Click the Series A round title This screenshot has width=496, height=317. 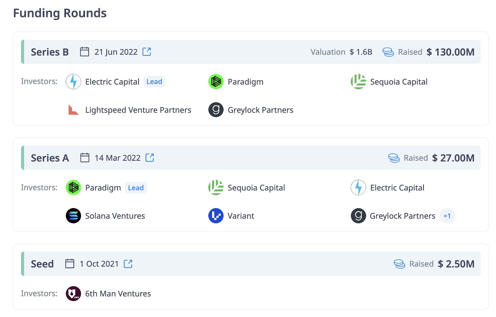tap(50, 158)
